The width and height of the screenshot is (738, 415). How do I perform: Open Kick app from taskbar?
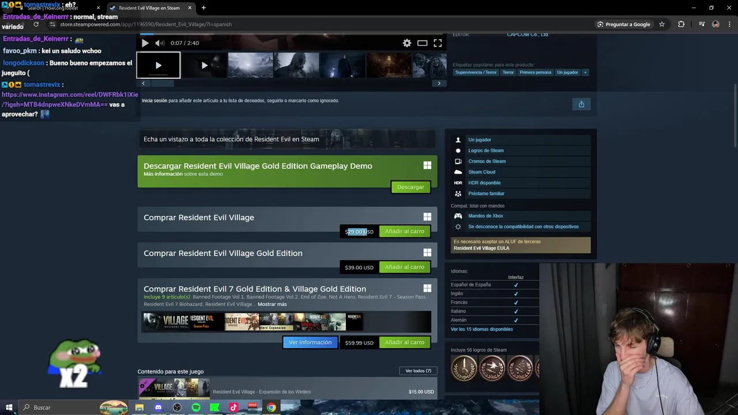[214, 408]
